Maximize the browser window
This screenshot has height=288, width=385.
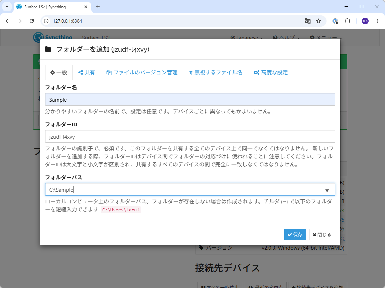coord(362,7)
